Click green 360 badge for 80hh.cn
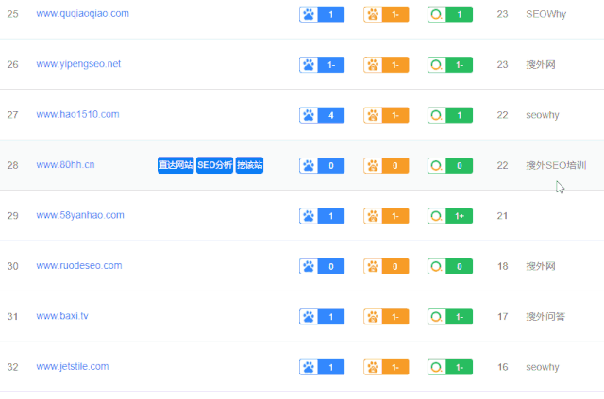The image size is (604, 399). point(450,166)
